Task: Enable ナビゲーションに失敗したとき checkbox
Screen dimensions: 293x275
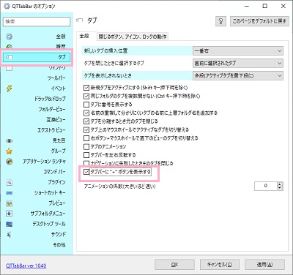Action: click(x=86, y=163)
